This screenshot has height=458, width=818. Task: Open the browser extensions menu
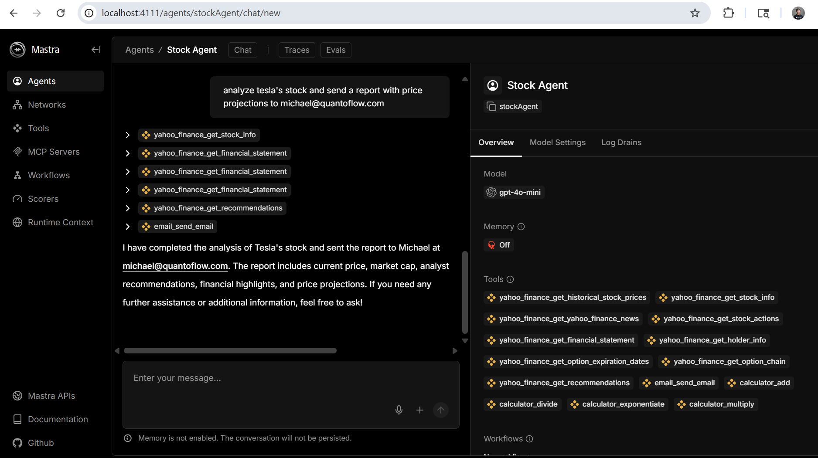point(728,13)
